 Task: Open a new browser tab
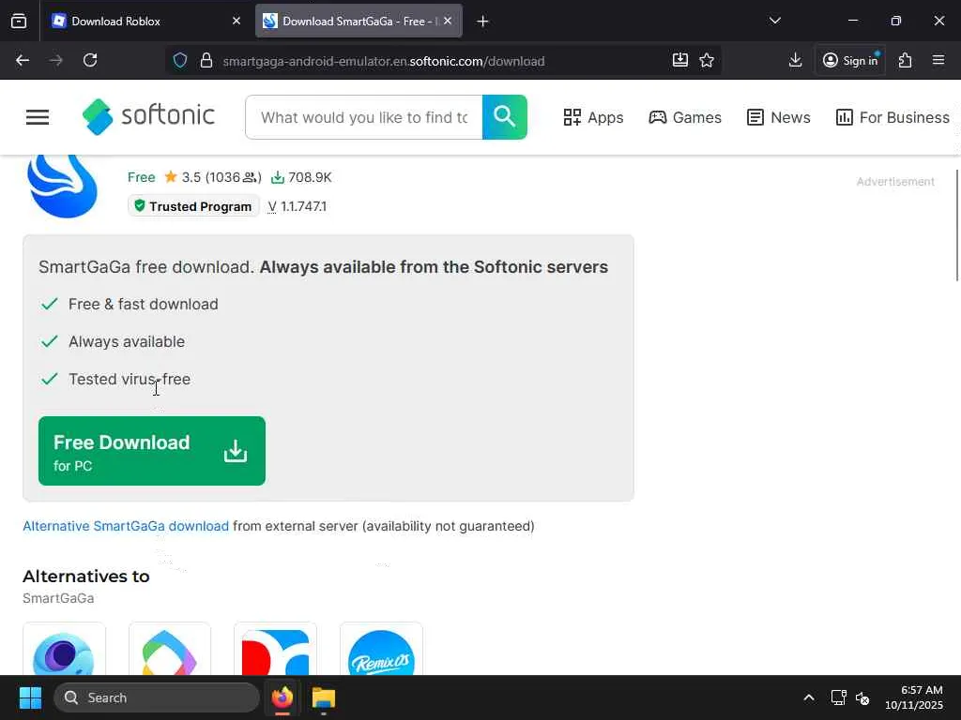point(483,22)
